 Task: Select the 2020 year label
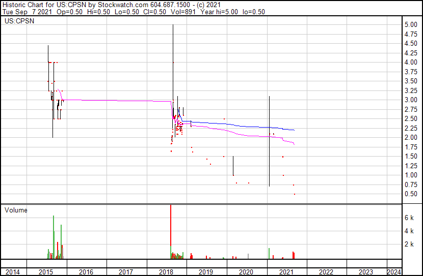pyautogui.click(x=246, y=272)
